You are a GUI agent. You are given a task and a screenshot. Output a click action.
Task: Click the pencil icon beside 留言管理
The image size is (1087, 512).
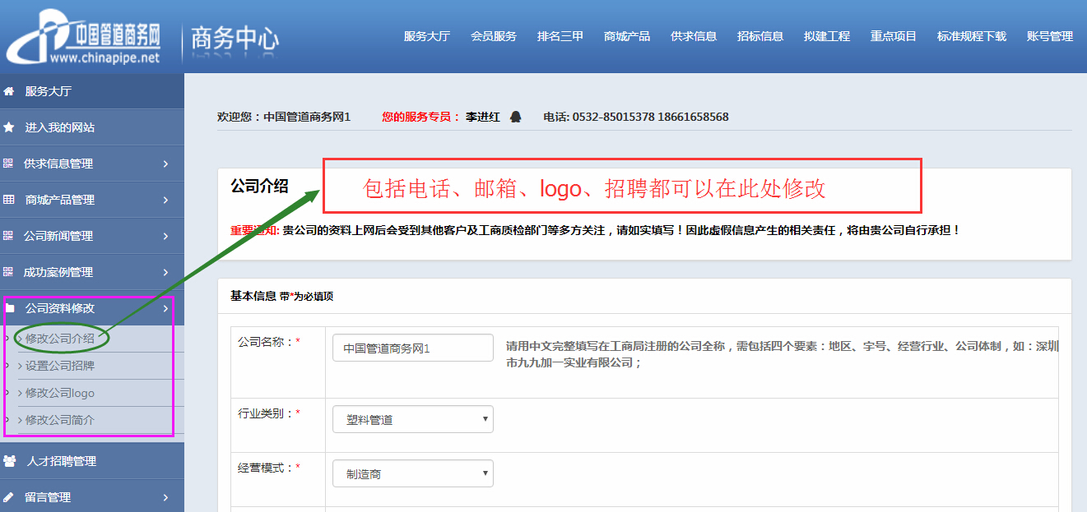9,497
